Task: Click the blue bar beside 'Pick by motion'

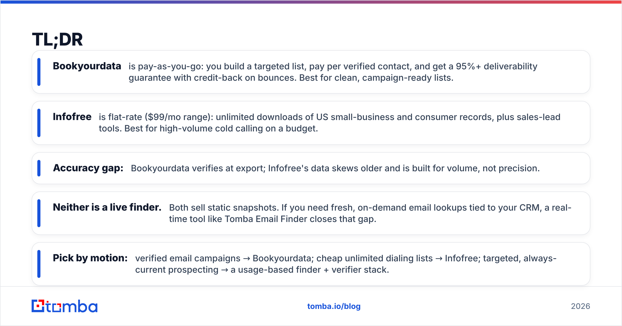Action: 39,264
